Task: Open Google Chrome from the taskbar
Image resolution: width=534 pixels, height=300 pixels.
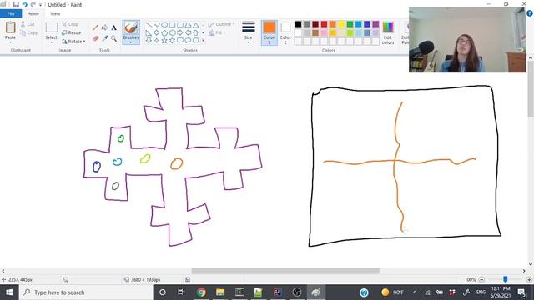Action: (x=201, y=292)
